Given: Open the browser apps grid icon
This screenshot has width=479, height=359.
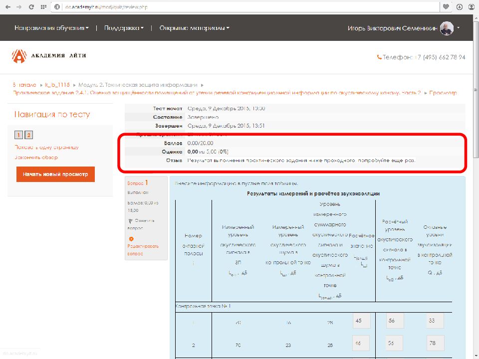Looking at the screenshot, I should tap(43, 7).
